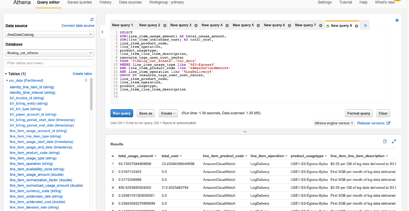The height and width of the screenshot is (211, 409).
Task: Open line_item_product_code column dropdown
Action: 246,156
